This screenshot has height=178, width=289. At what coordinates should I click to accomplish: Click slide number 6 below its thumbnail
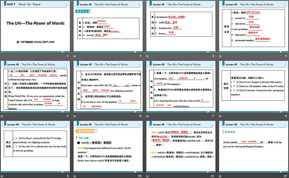click(140, 116)
